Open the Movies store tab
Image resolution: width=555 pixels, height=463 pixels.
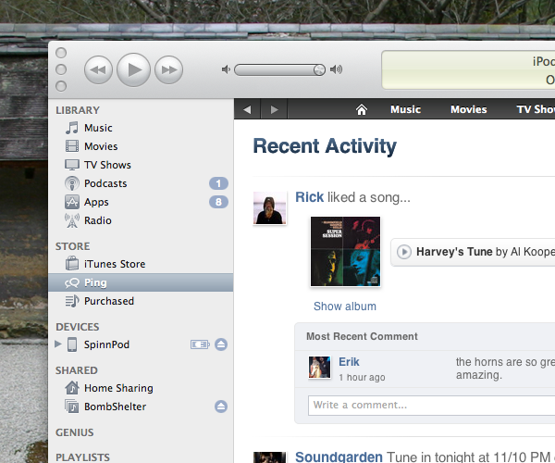pyautogui.click(x=469, y=109)
